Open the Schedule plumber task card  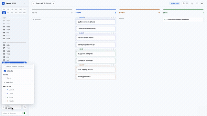tap(96, 61)
